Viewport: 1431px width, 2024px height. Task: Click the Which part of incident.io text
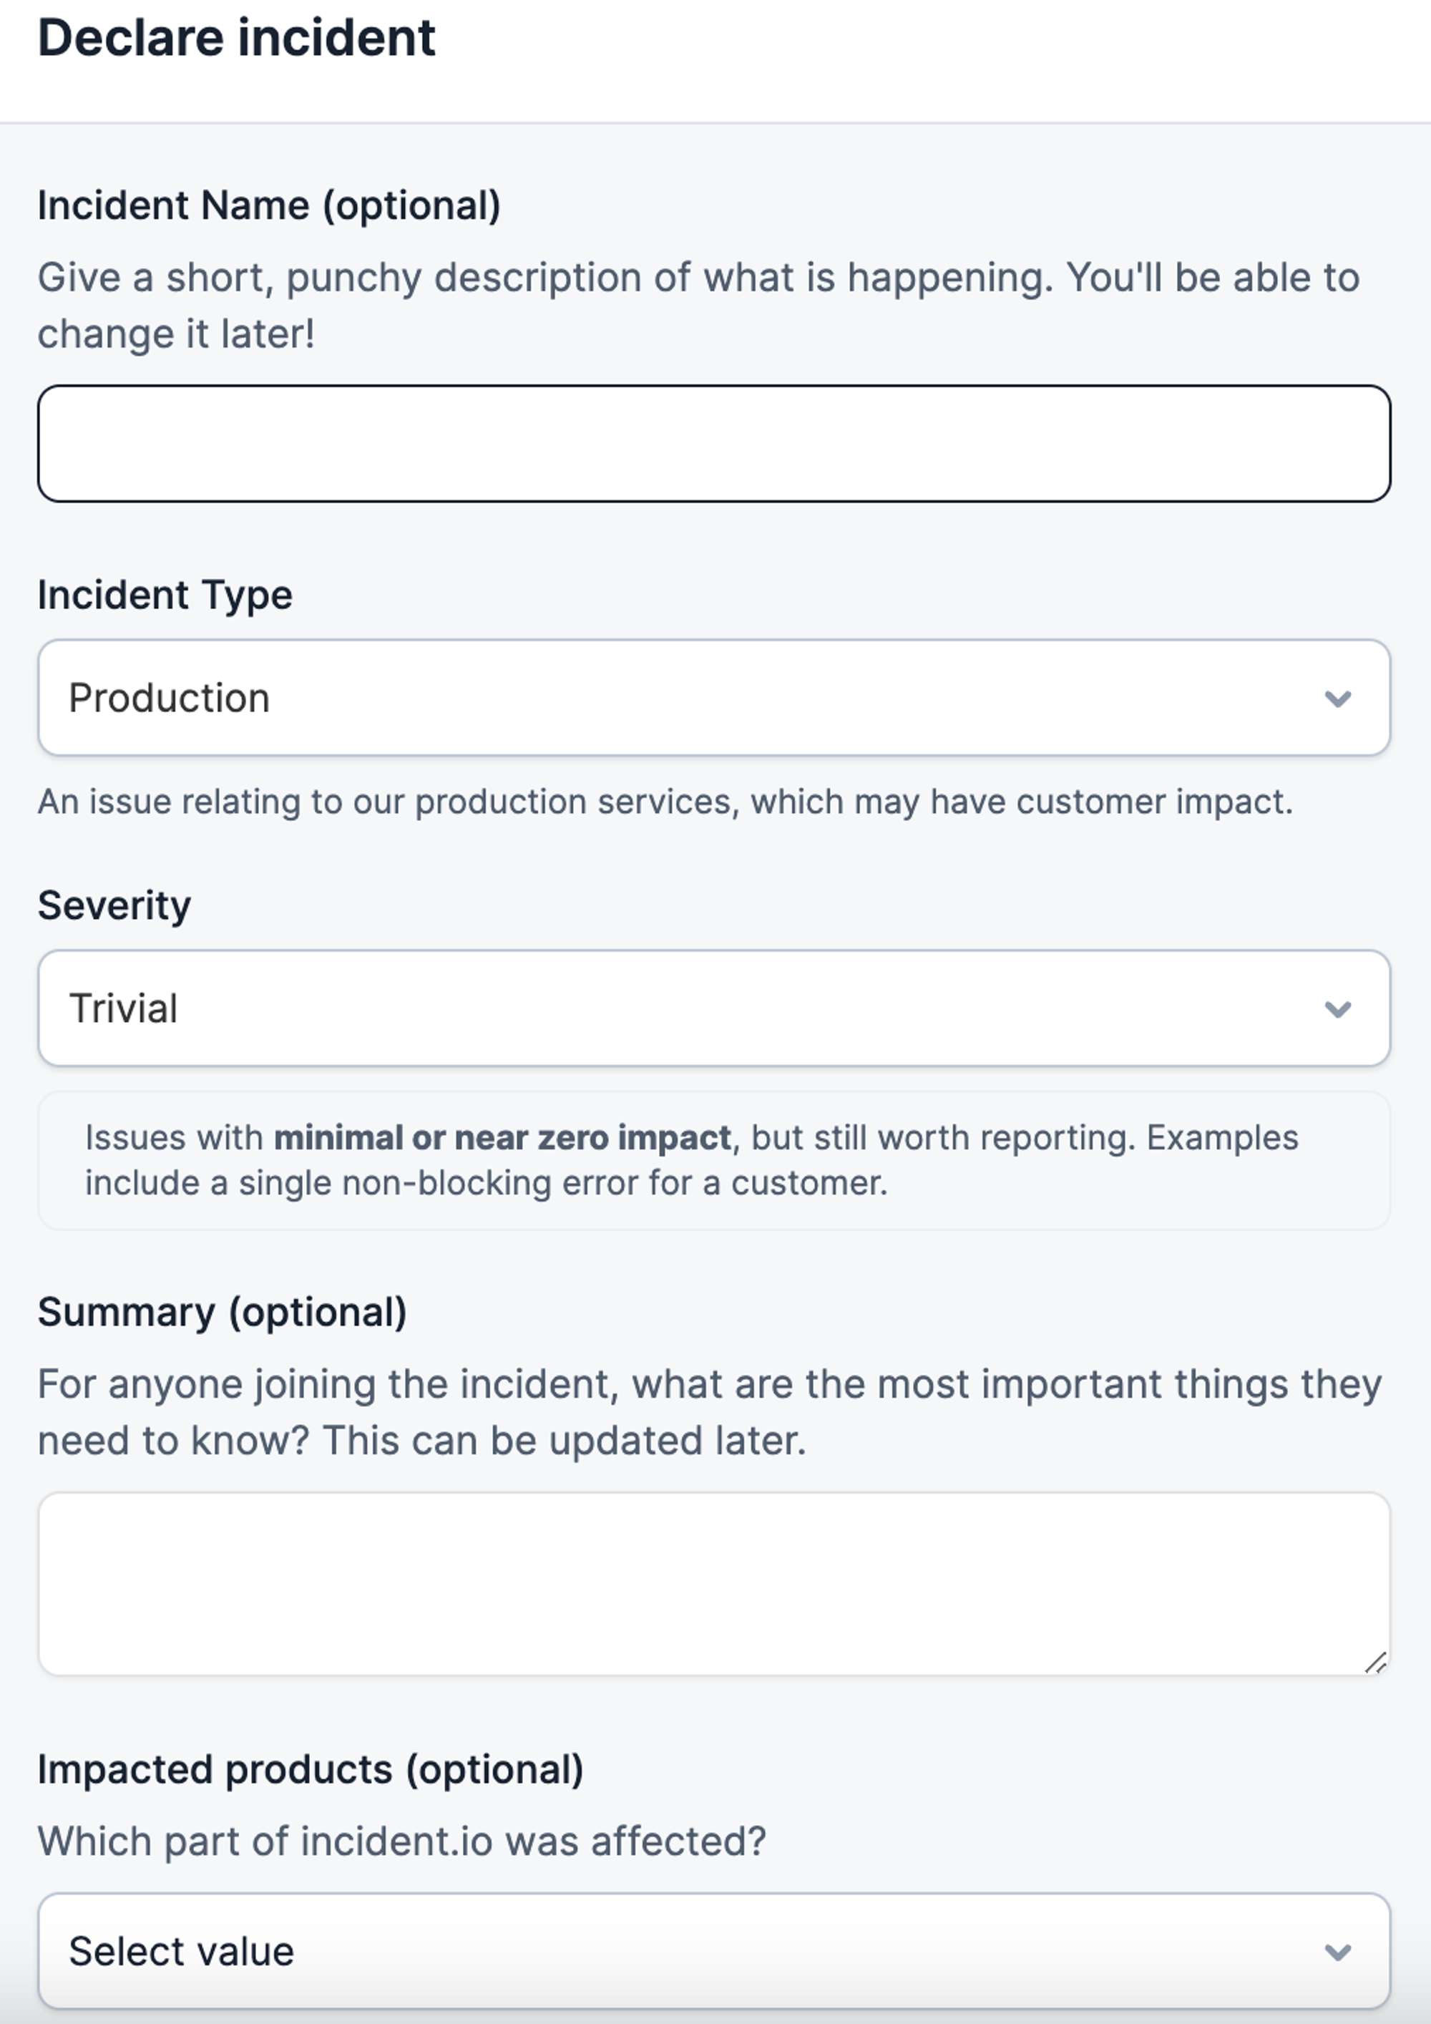coord(402,1841)
